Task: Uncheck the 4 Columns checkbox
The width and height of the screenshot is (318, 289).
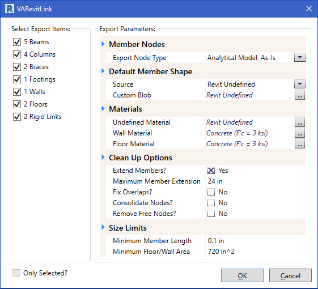Action: [17, 54]
